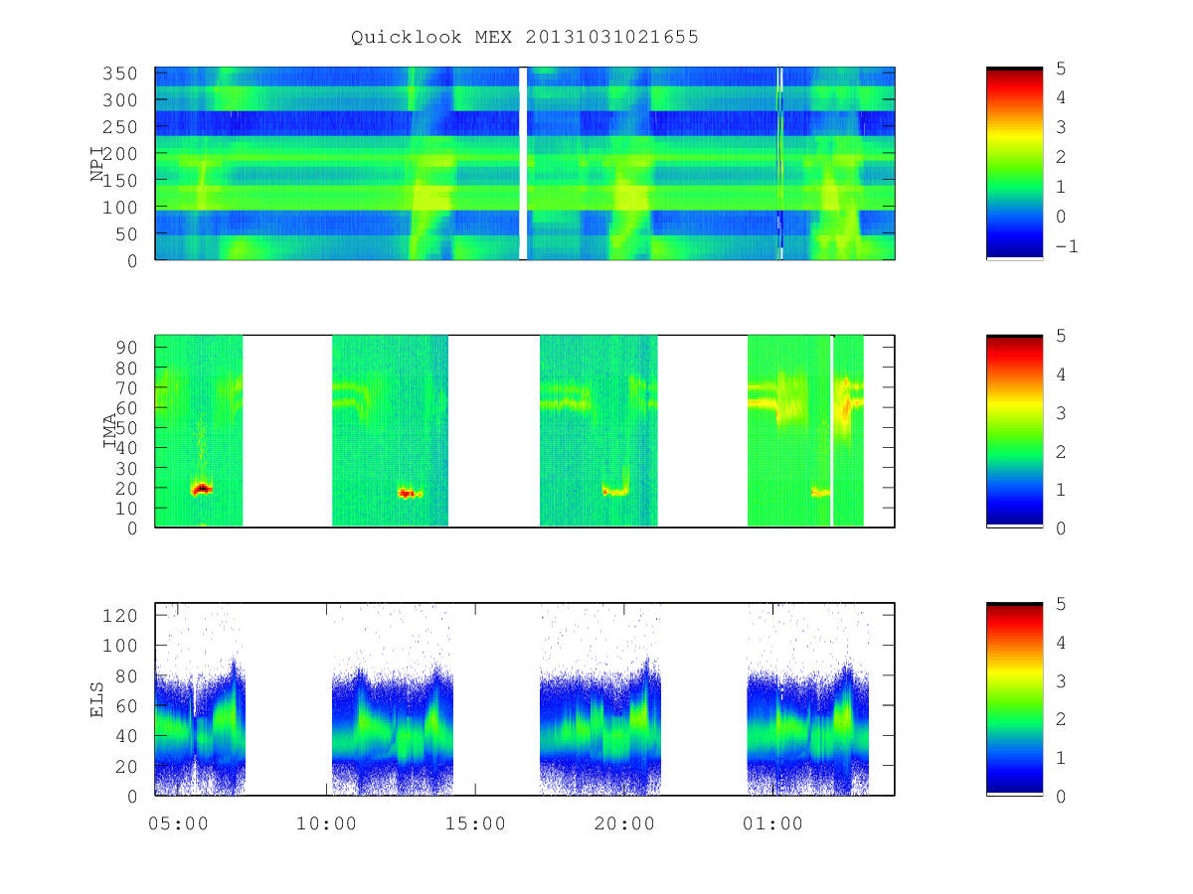The width and height of the screenshot is (1193, 894).
Task: Click the plot title "Quicklook MEX 20131031021655"
Action: click(x=525, y=38)
